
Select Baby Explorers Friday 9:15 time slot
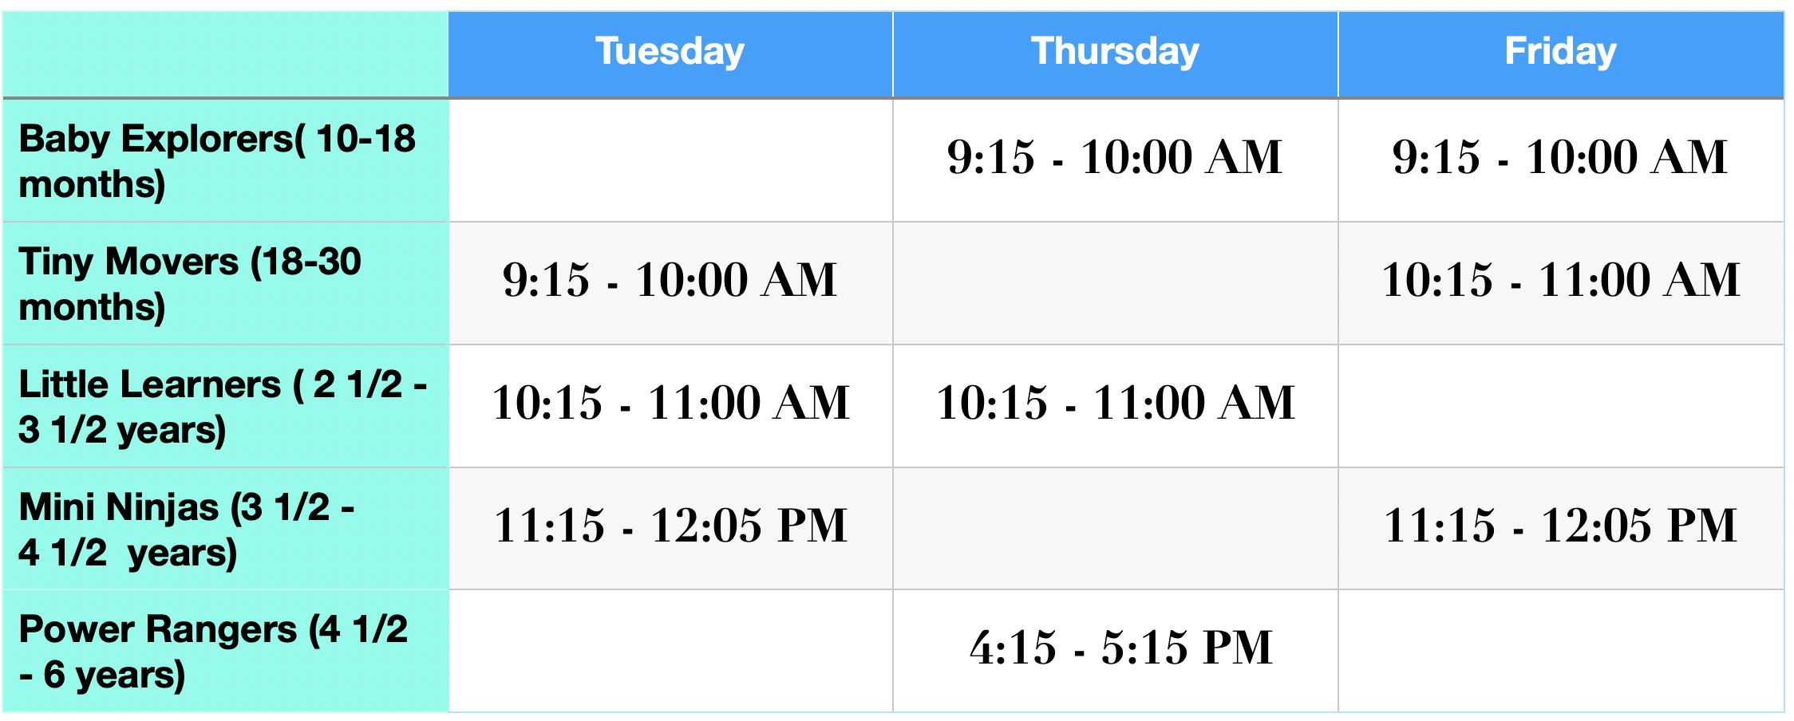pyautogui.click(x=1560, y=157)
